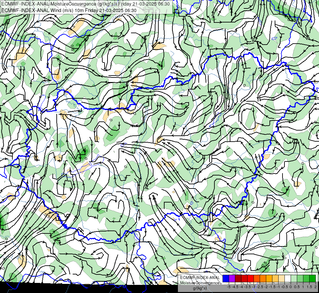This screenshot has height=293, width=319.
Task: Pick the orange legend swatch between -2 and -1.5
Action: 263,278
